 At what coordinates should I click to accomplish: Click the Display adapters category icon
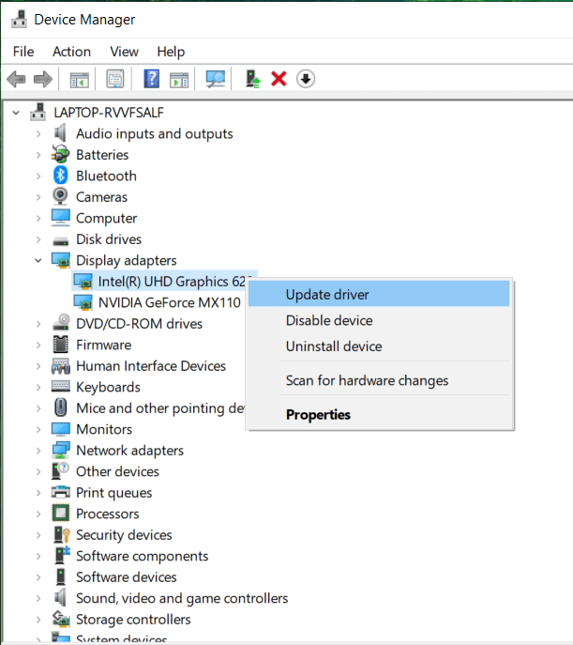[x=61, y=260]
